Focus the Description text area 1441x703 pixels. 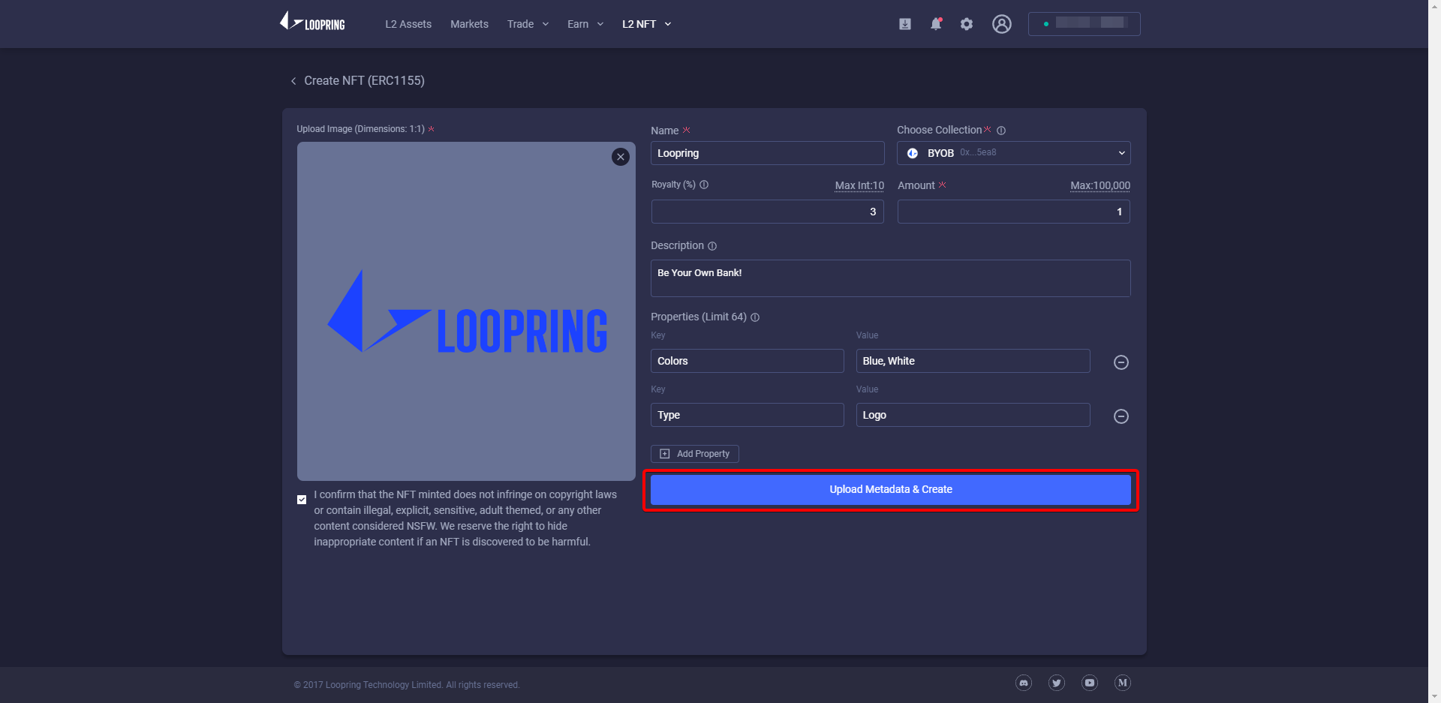[891, 278]
